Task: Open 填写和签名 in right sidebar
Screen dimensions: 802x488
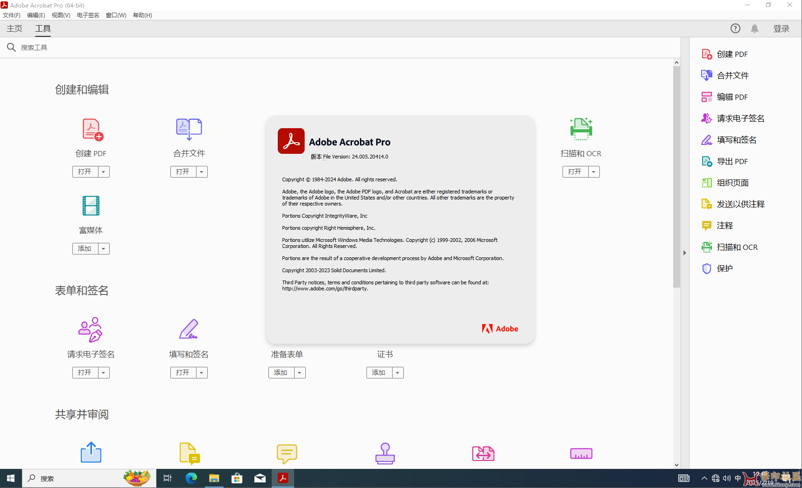Action: 729,140
